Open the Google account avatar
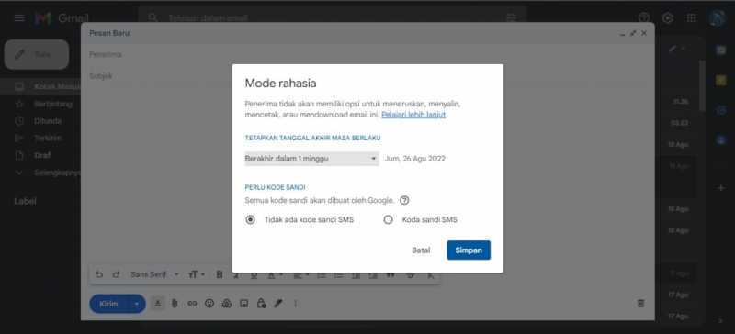735x334 pixels. coord(718,17)
